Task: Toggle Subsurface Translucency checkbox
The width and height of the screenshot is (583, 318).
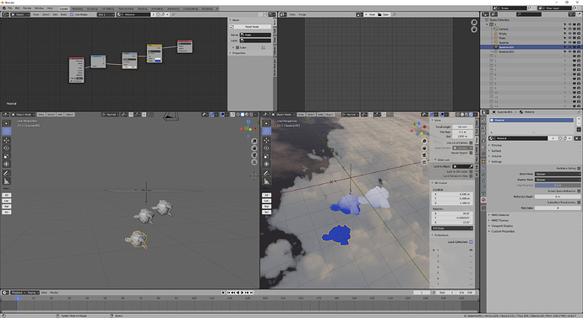Action: (579, 202)
